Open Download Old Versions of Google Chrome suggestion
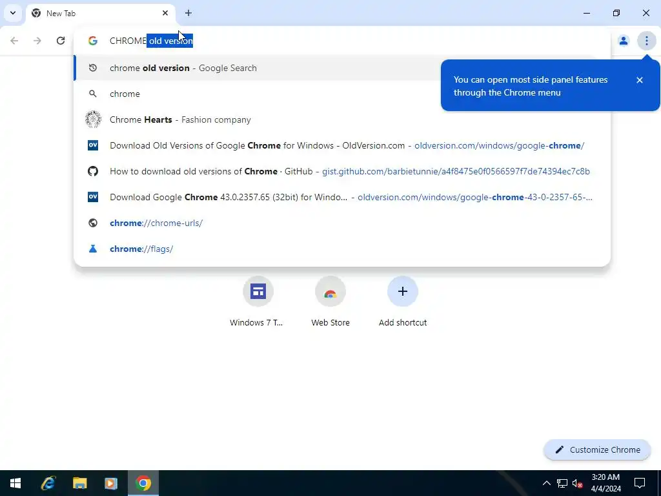This screenshot has width=661, height=496. tap(342, 145)
